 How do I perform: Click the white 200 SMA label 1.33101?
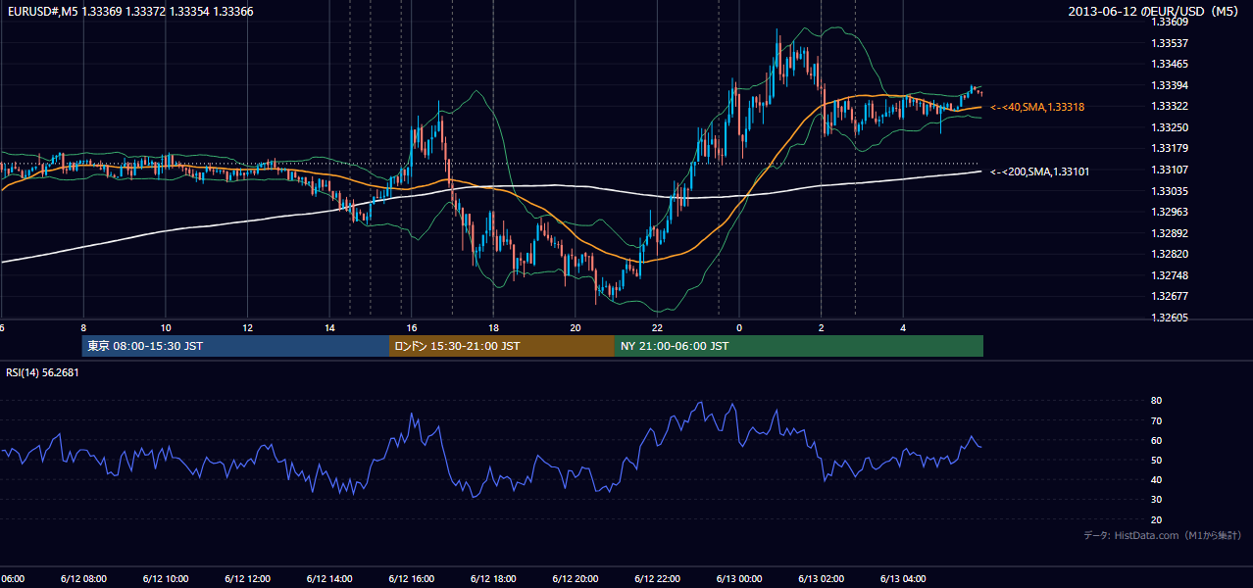point(1040,171)
